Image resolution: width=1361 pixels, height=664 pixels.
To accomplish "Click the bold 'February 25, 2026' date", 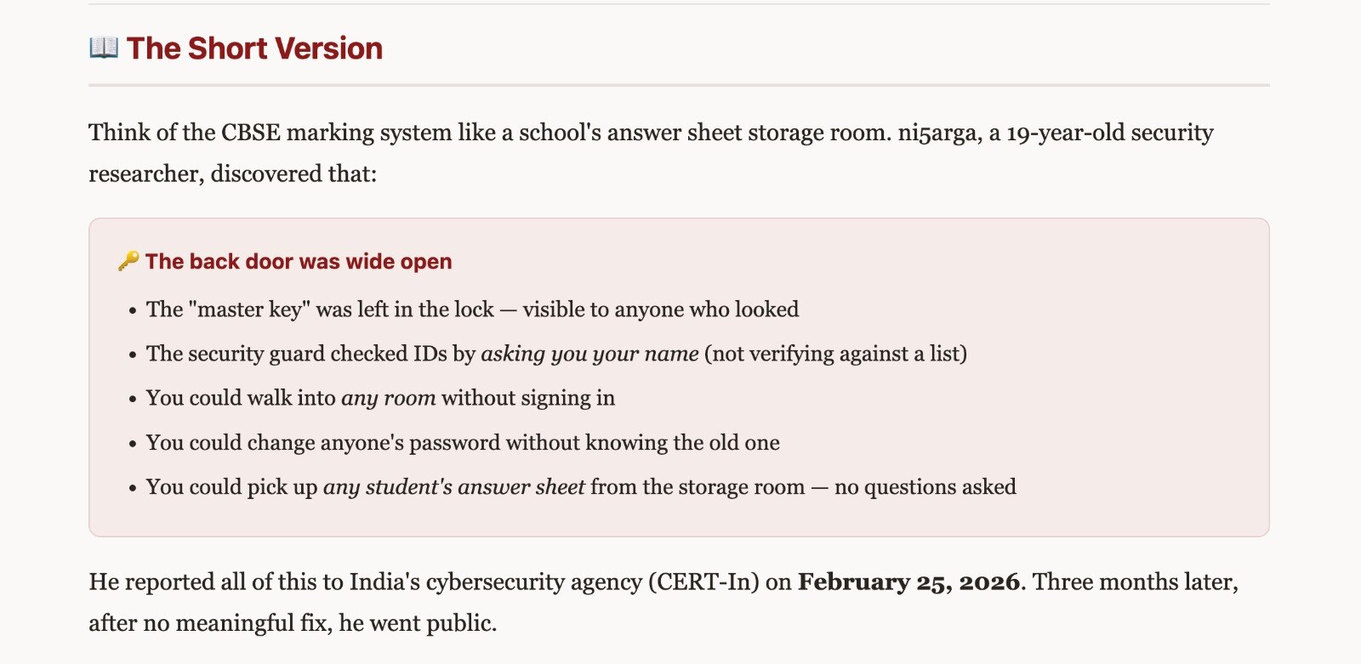I will (x=908, y=582).
